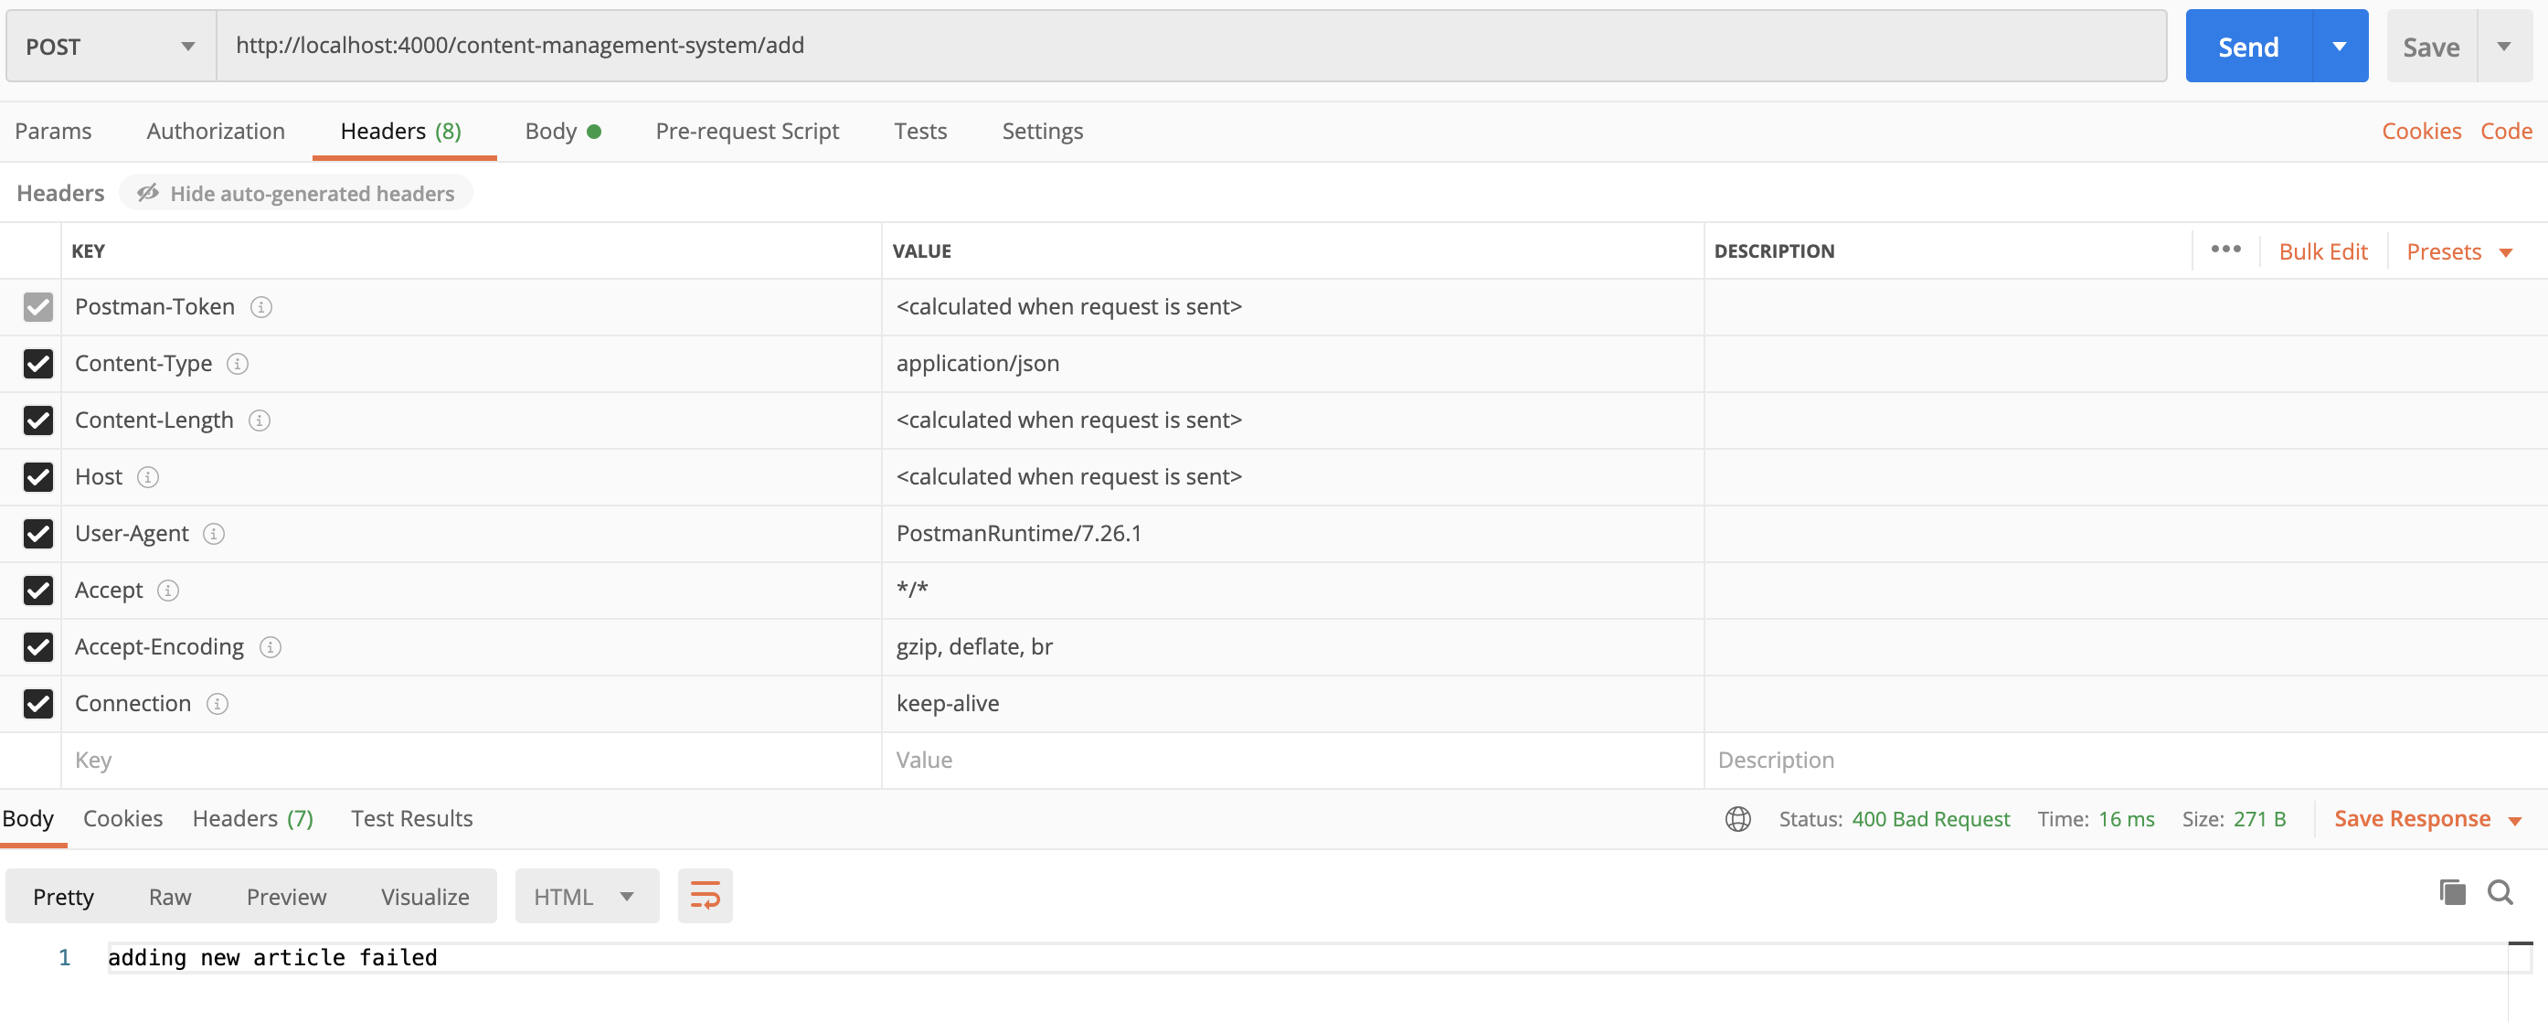Expand the Send button dropdown arrow
Screen dimensions: 2548x1022
(x=2340, y=47)
